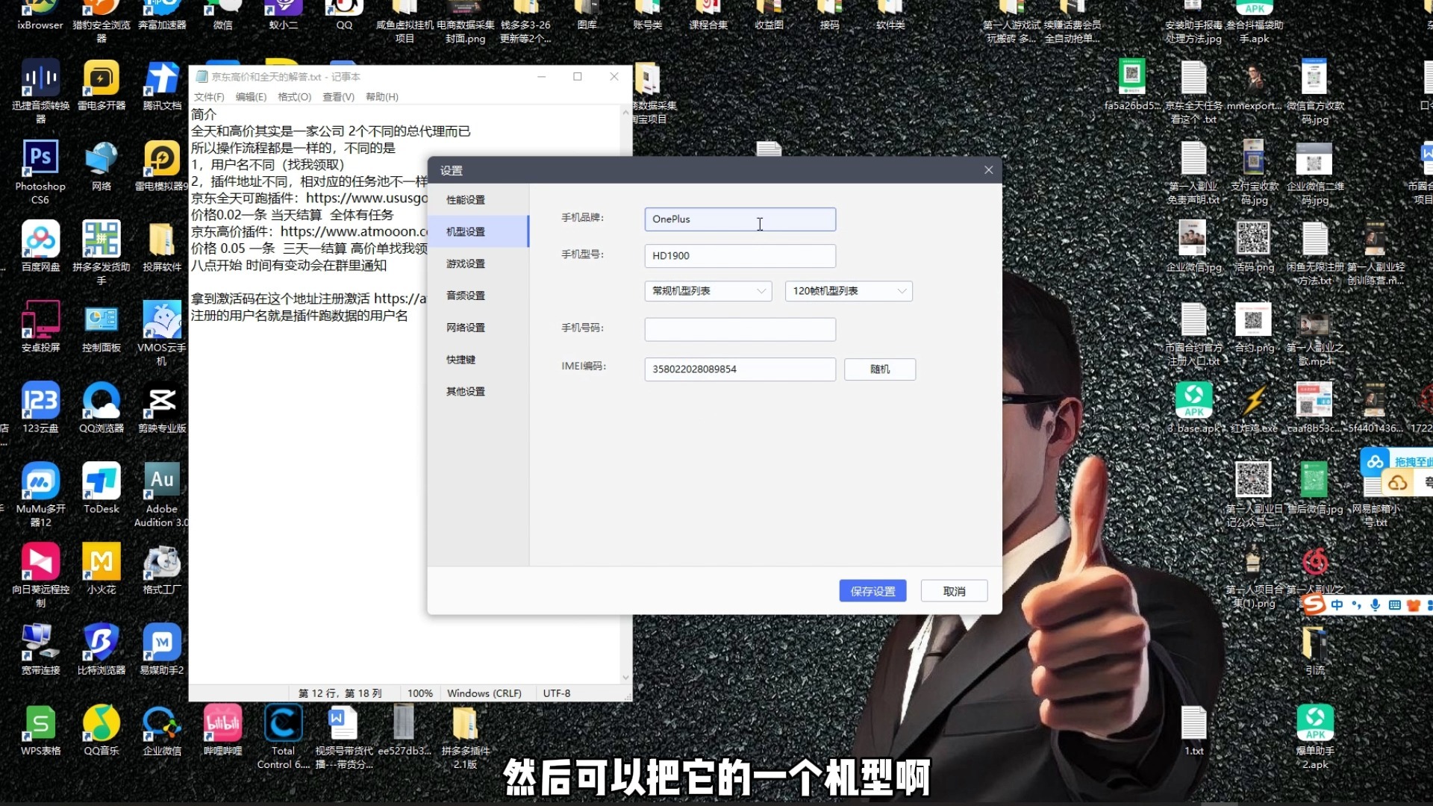Open Adobe Audition 3.0
The width and height of the screenshot is (1433, 806).
[x=161, y=481]
